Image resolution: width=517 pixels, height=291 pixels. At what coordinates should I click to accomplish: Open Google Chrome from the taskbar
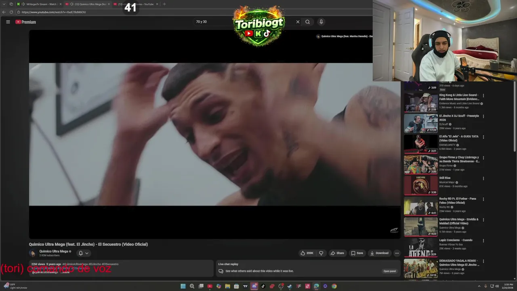pyautogui.click(x=334, y=286)
